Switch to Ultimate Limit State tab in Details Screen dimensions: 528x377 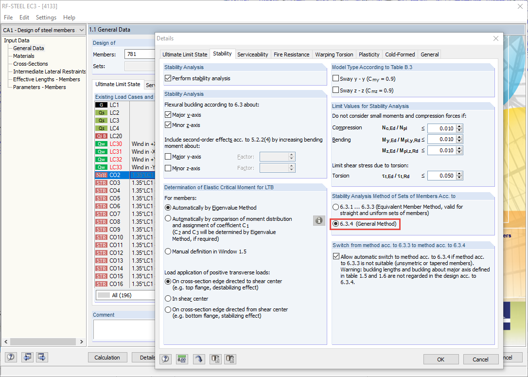coord(185,54)
